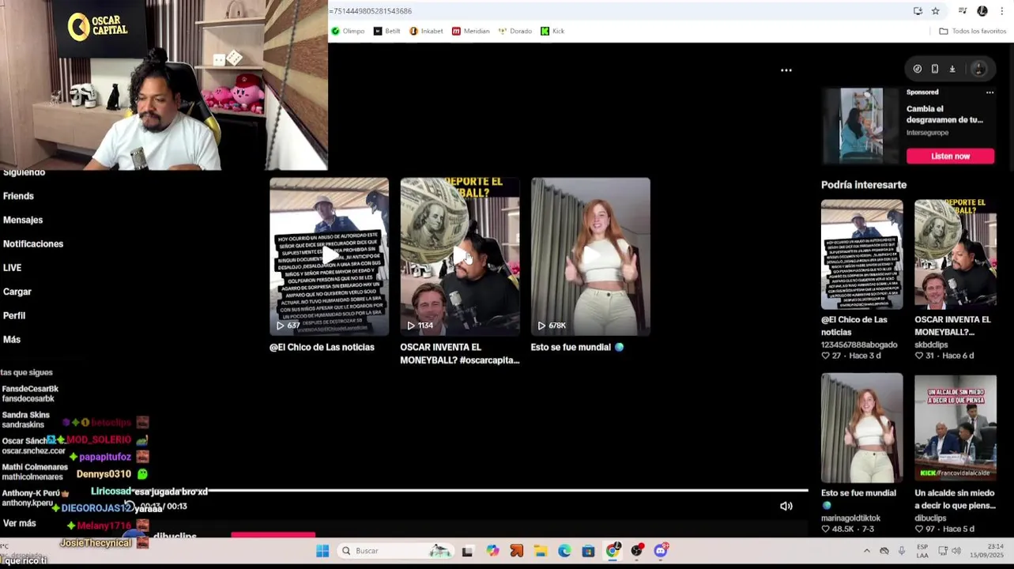Open Cargar in TikTok sidebar

pyautogui.click(x=17, y=292)
